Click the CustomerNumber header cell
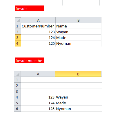Viewport: 133px width, 128px height. pyautogui.click(x=38, y=26)
